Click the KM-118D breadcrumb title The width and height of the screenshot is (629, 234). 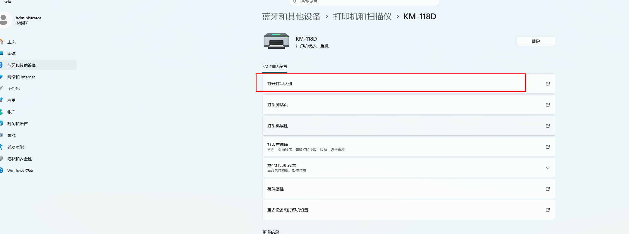tap(420, 17)
